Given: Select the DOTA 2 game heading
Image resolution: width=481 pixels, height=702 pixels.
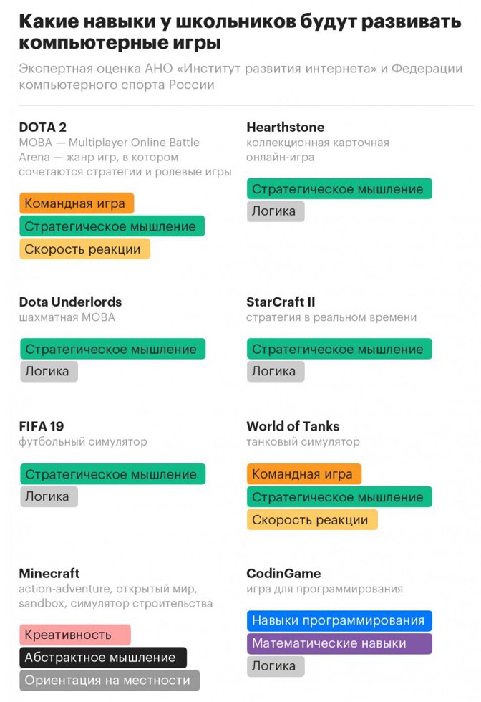Looking at the screenshot, I should [x=43, y=128].
